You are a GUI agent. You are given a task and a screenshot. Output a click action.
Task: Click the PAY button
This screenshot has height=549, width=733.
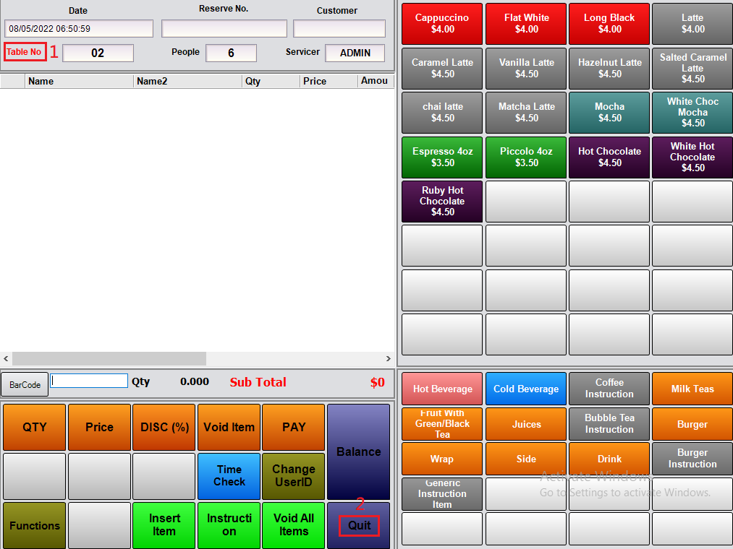[x=294, y=427]
